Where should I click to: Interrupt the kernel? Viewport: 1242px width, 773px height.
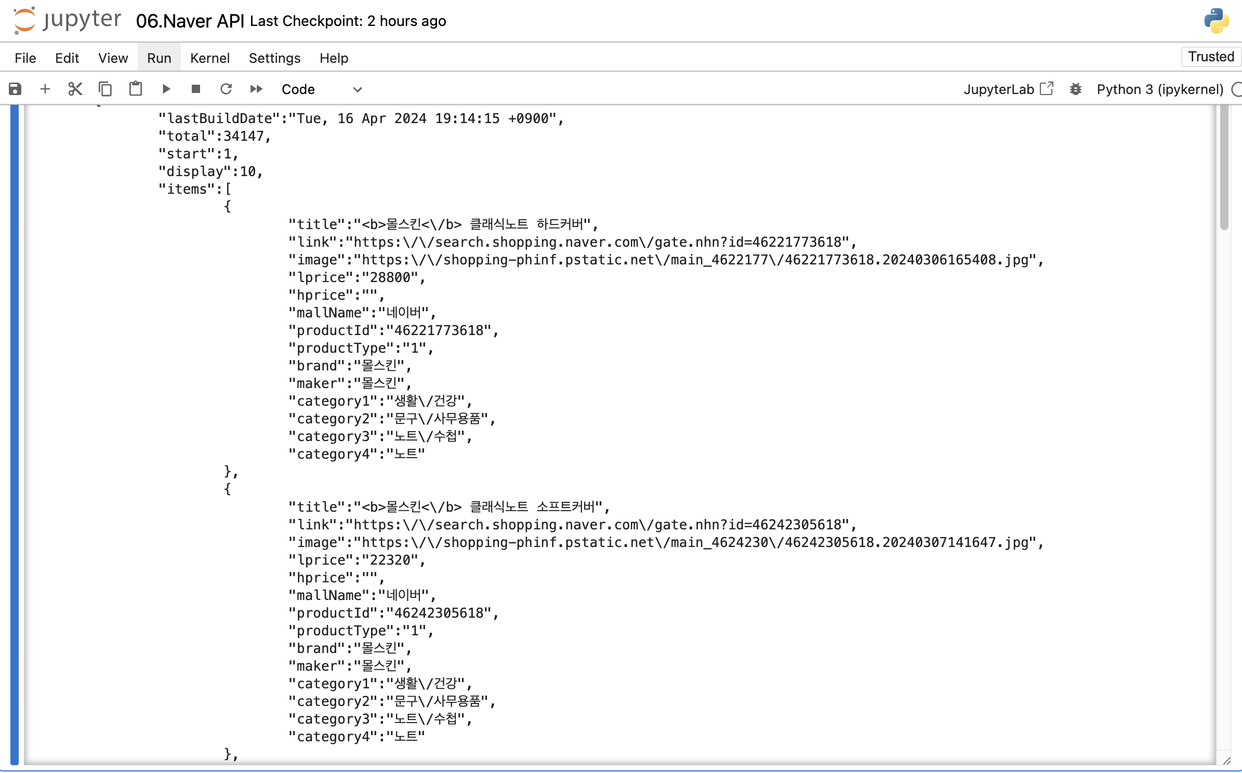[196, 89]
